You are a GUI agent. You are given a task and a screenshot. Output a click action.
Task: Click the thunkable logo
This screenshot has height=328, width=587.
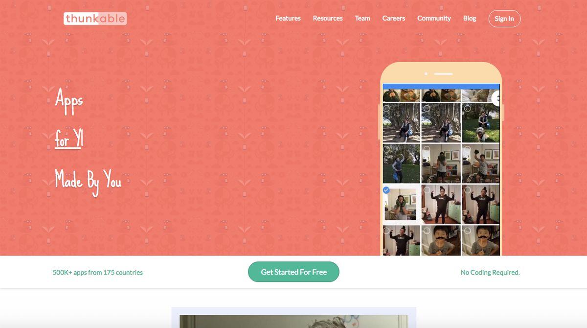[x=95, y=19]
